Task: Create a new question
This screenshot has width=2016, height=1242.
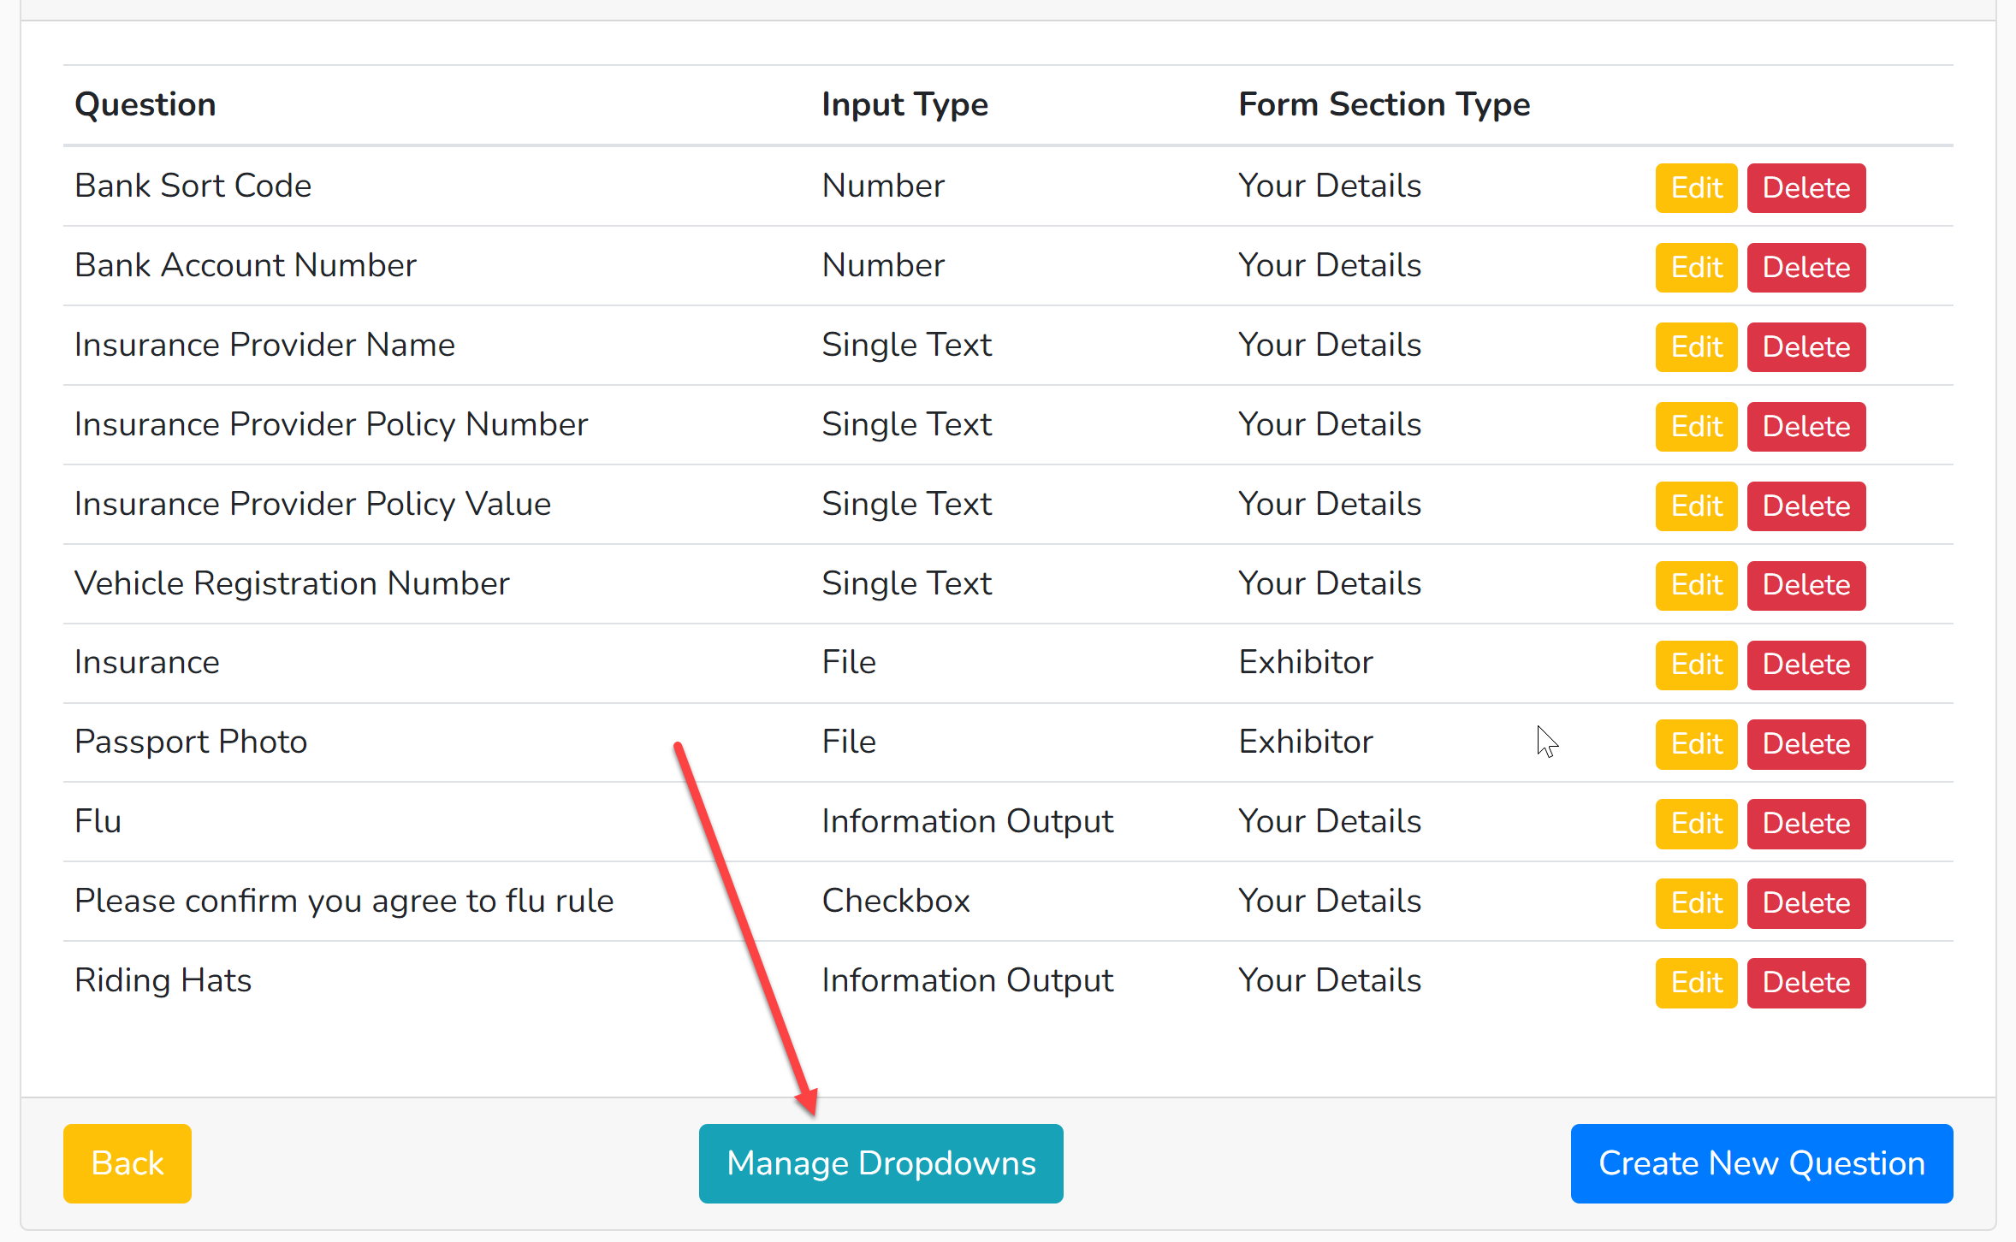Action: [1762, 1163]
